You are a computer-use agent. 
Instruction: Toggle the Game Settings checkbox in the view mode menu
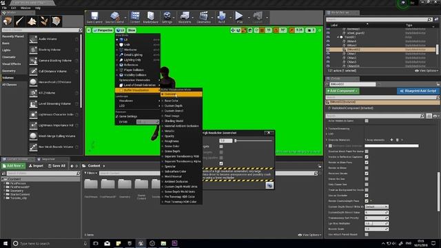click(117, 116)
